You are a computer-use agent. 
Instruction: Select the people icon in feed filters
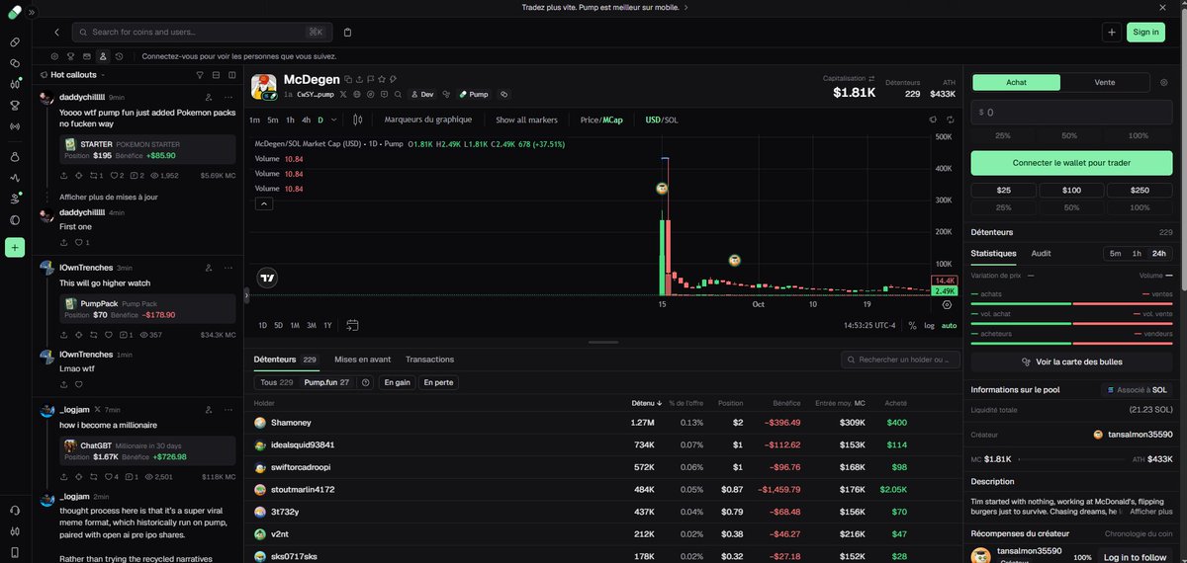[103, 56]
